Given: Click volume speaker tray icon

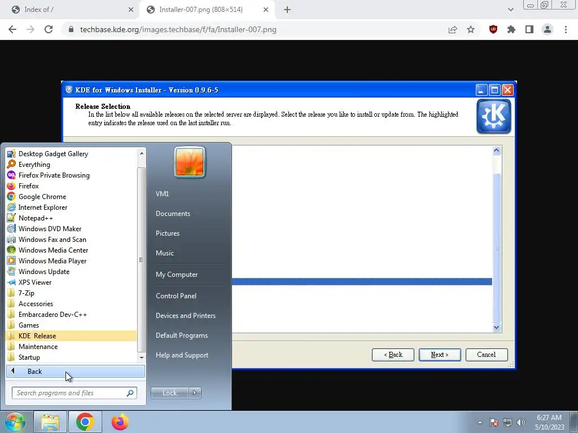Looking at the screenshot, I should [520, 422].
